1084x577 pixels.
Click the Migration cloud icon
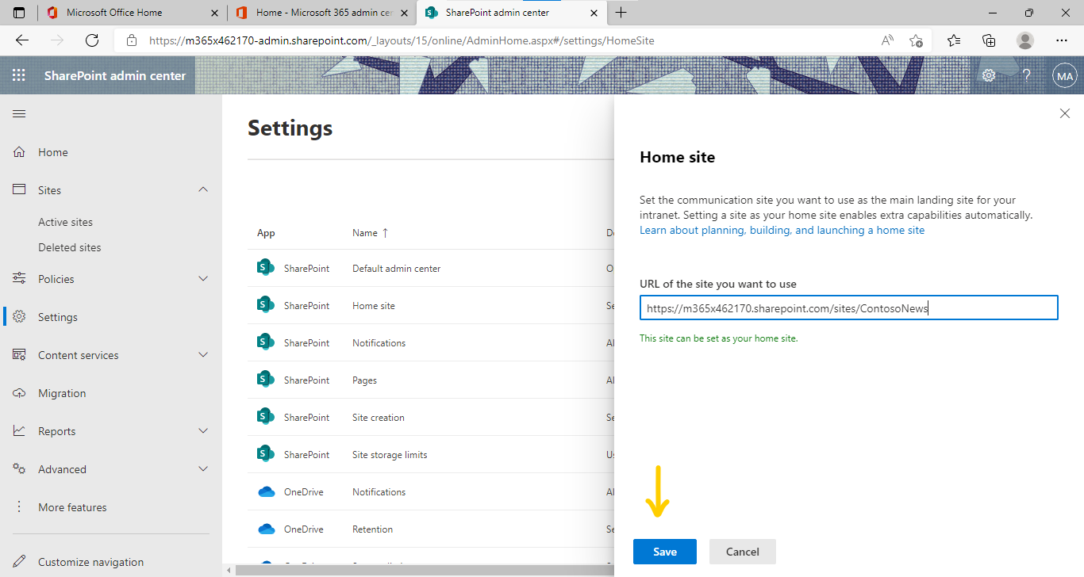pyautogui.click(x=20, y=393)
